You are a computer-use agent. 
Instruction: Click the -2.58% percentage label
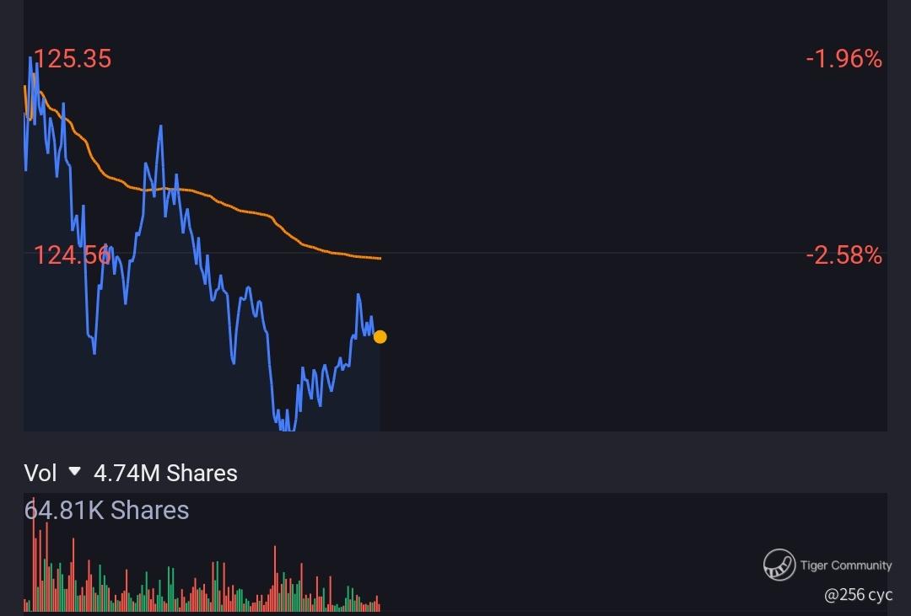(x=844, y=255)
